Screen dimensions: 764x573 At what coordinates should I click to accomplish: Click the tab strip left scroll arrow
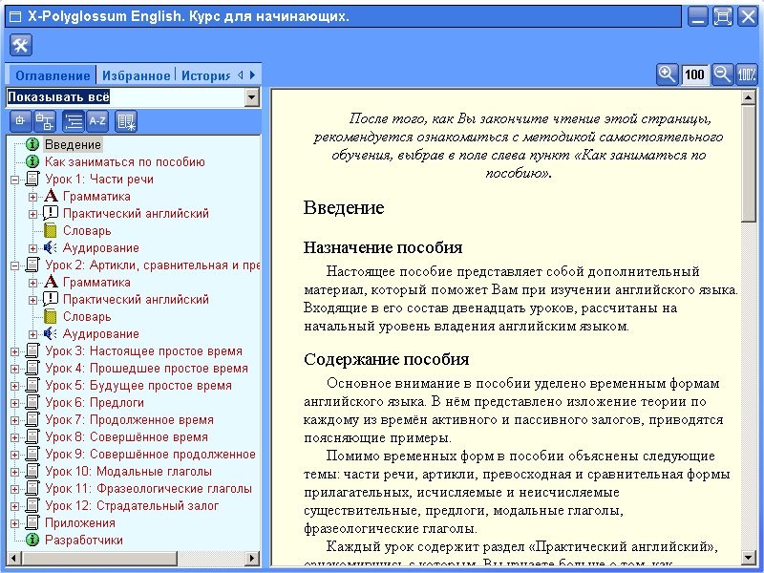click(x=241, y=75)
